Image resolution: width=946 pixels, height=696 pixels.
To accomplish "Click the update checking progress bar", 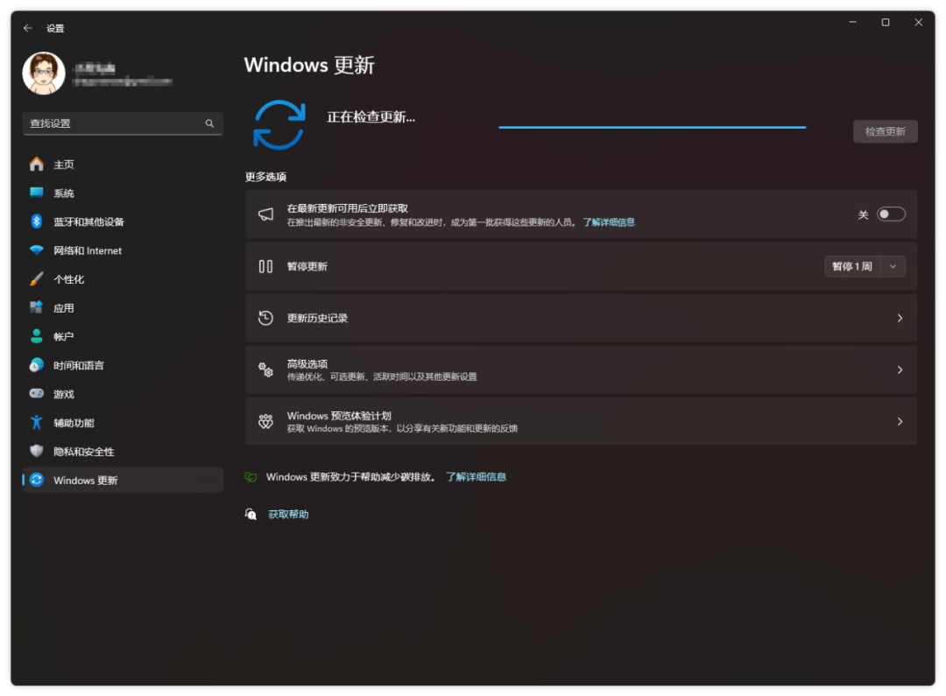I will 653,127.
